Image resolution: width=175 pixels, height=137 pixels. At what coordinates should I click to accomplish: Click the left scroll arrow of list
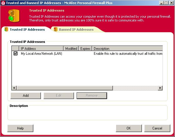14,88
